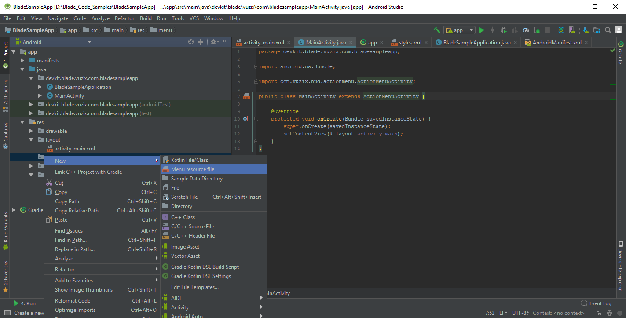Close the BladeSampleApplication.java tab
Image resolution: width=626 pixels, height=318 pixels.
[515, 43]
